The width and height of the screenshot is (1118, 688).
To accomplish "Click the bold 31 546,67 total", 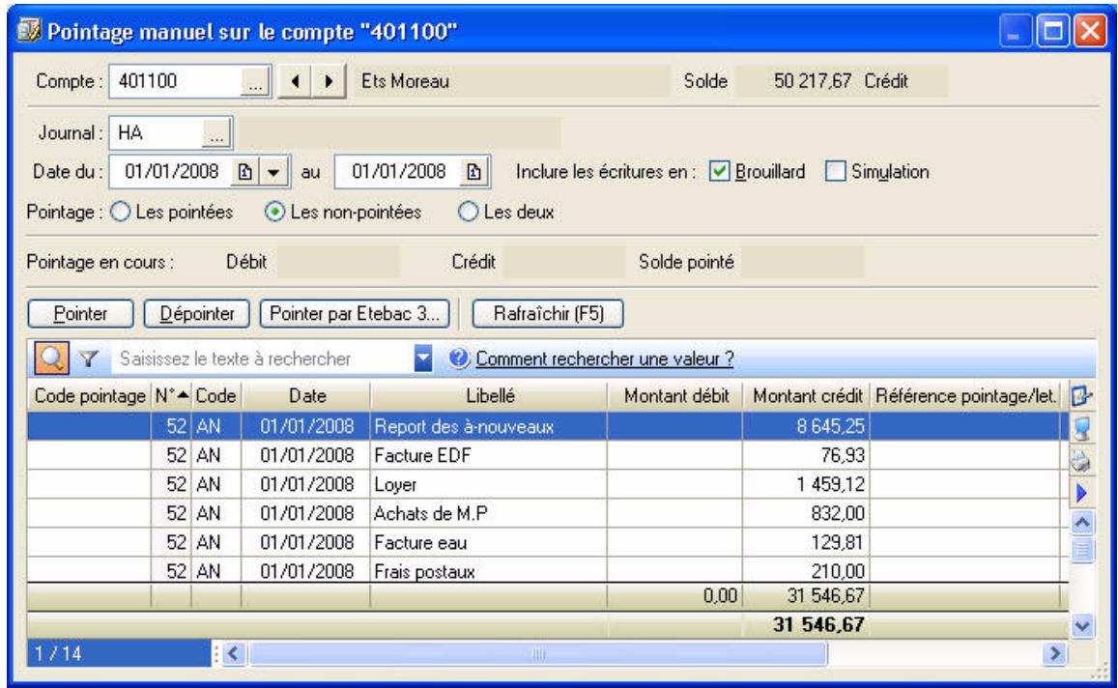I will click(x=818, y=625).
